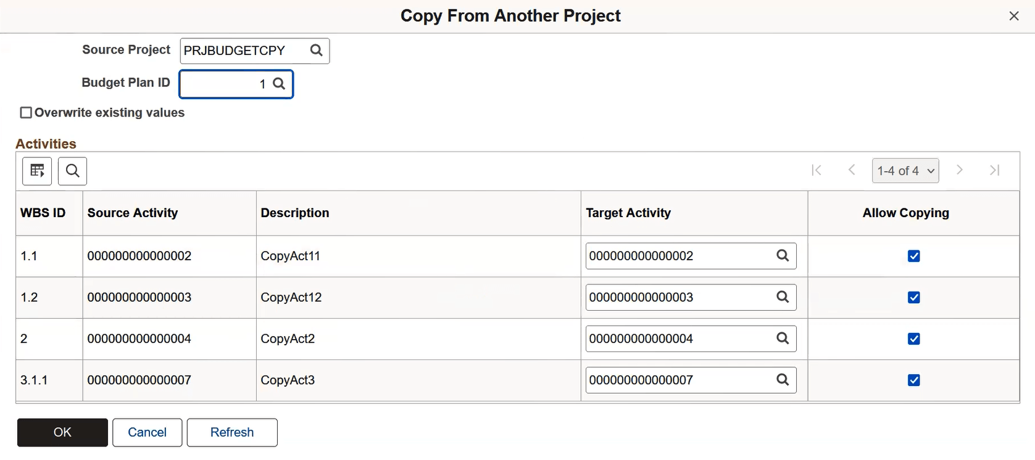The width and height of the screenshot is (1035, 460).
Task: Look up Target Activity for CopyAct11 row
Action: (783, 256)
